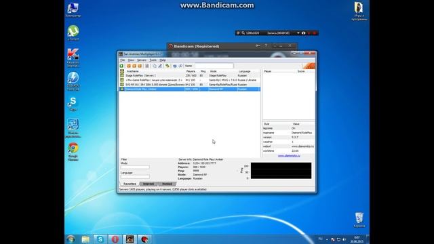Viewport: 434px width, 244px height.
Task: Switch to the Hosted tab
Action: point(167,184)
